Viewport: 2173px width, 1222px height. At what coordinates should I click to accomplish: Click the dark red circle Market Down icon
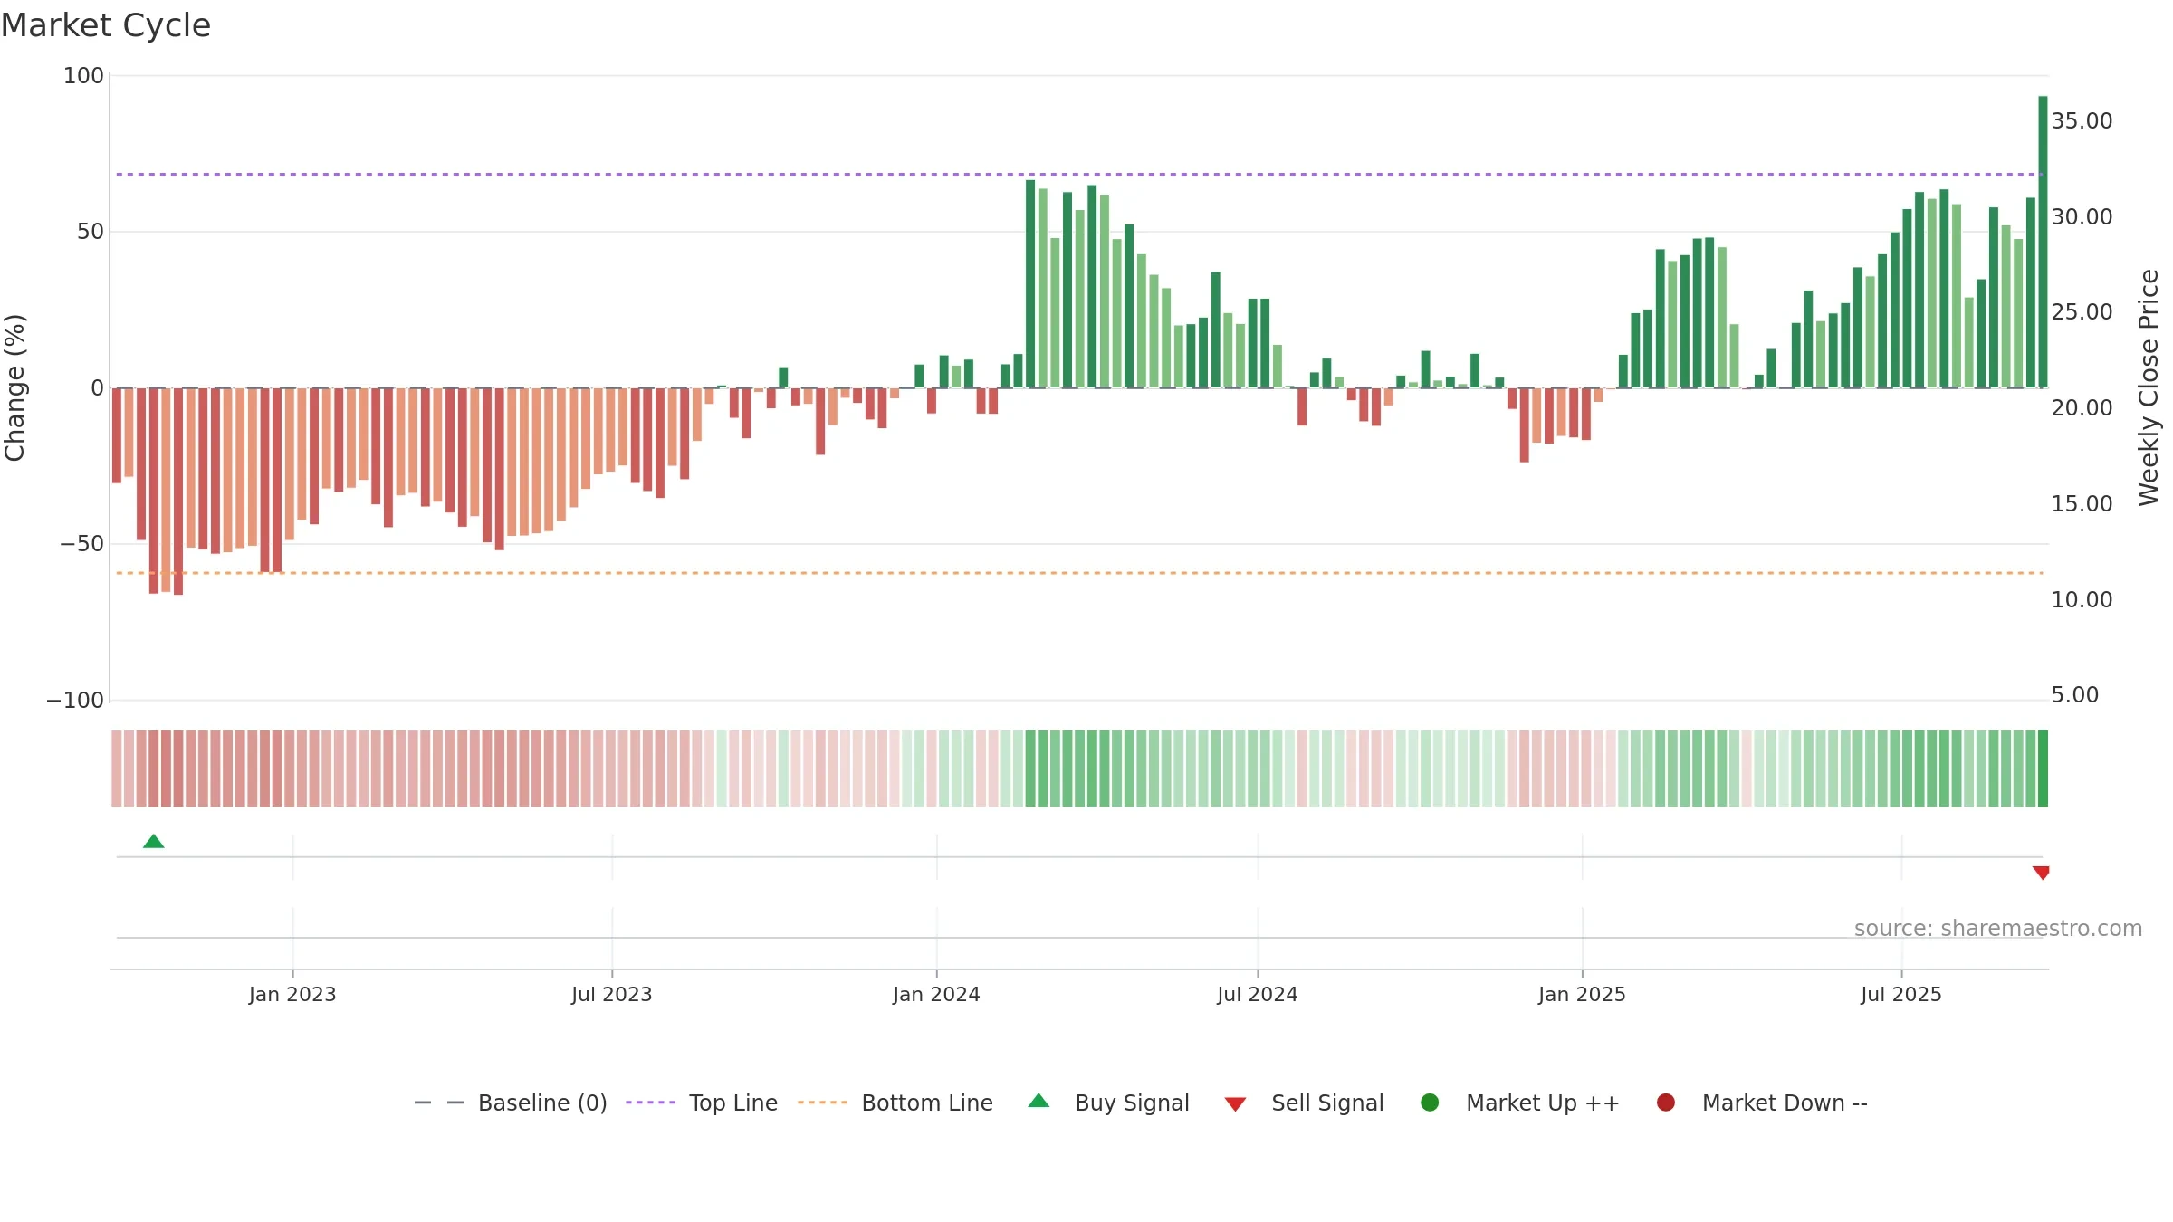1666,1103
